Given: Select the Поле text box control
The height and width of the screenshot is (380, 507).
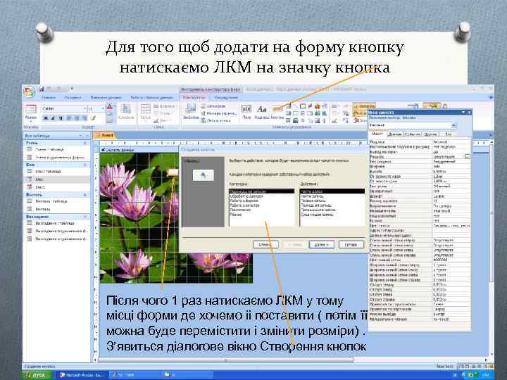Looking at the screenshot, I should (246, 112).
